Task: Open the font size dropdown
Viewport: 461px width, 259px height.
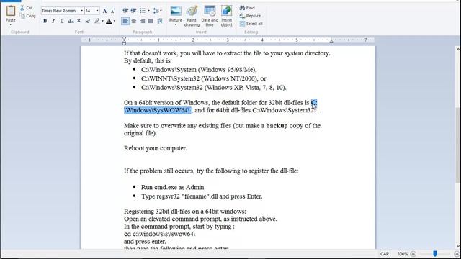Action: pos(97,11)
